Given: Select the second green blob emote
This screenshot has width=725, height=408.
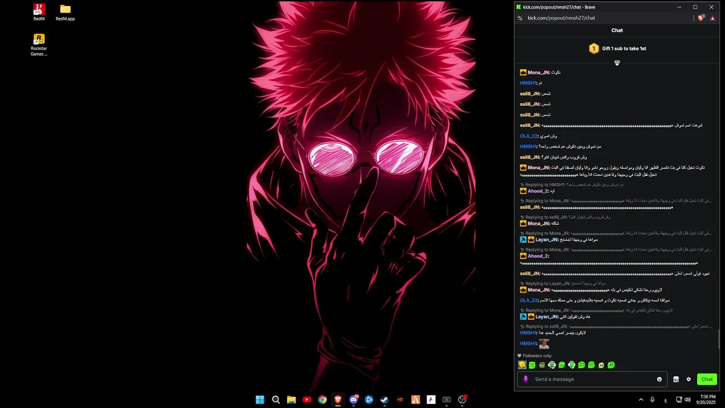Looking at the screenshot, I should [x=532, y=365].
